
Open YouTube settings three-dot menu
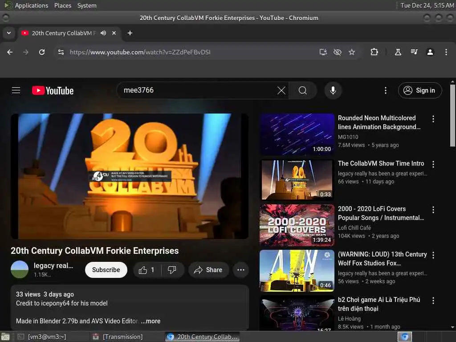pos(386,90)
